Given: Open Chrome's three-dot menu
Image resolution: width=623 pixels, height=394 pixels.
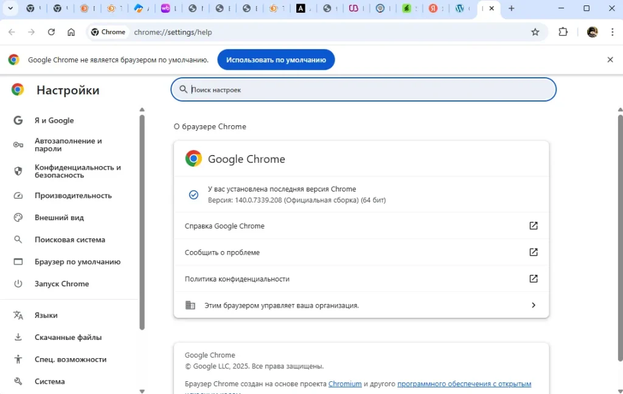Looking at the screenshot, I should [612, 32].
